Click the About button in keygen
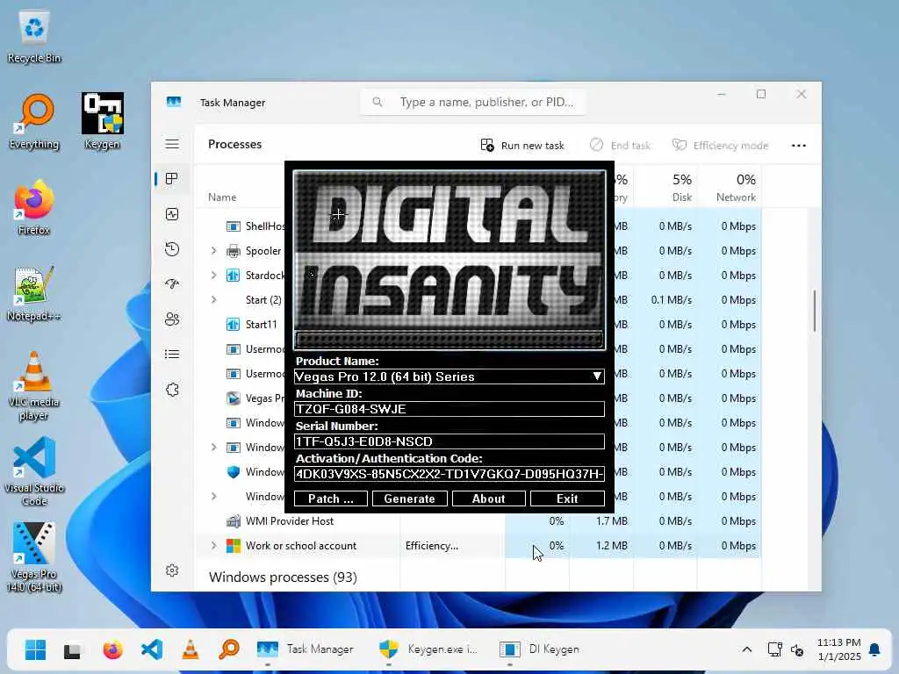Viewport: 899px width, 674px height. [488, 498]
